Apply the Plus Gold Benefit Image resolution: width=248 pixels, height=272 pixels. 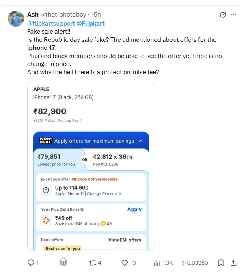pos(134,210)
